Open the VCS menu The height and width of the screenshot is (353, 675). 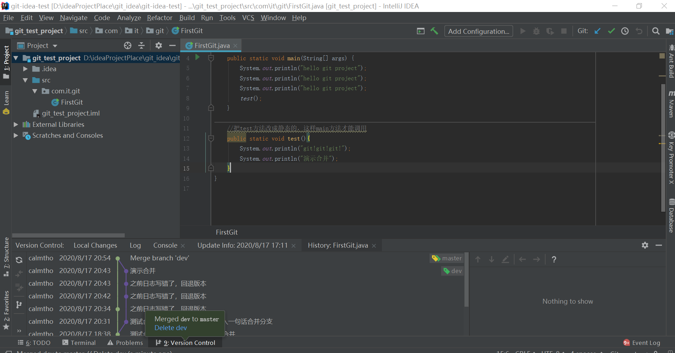click(248, 18)
